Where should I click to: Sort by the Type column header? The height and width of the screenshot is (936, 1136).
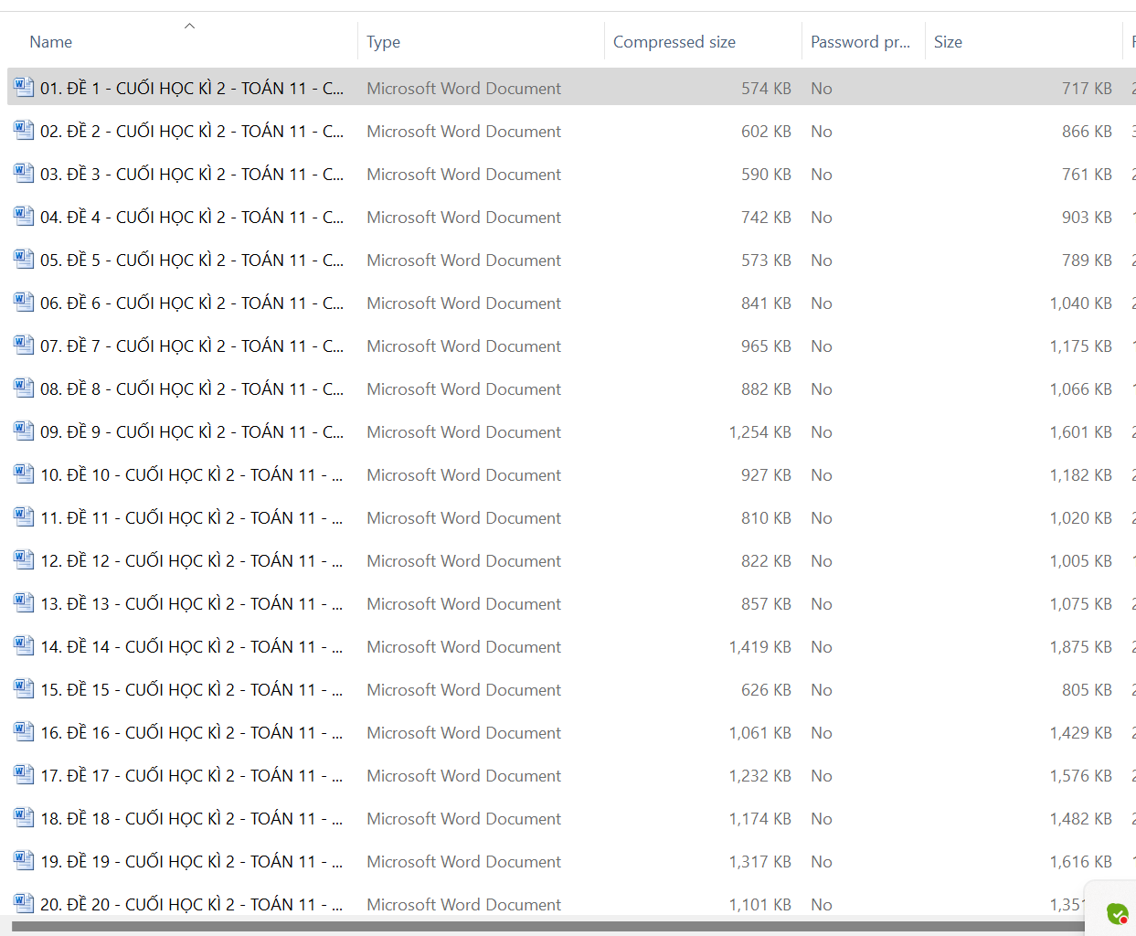(x=383, y=42)
